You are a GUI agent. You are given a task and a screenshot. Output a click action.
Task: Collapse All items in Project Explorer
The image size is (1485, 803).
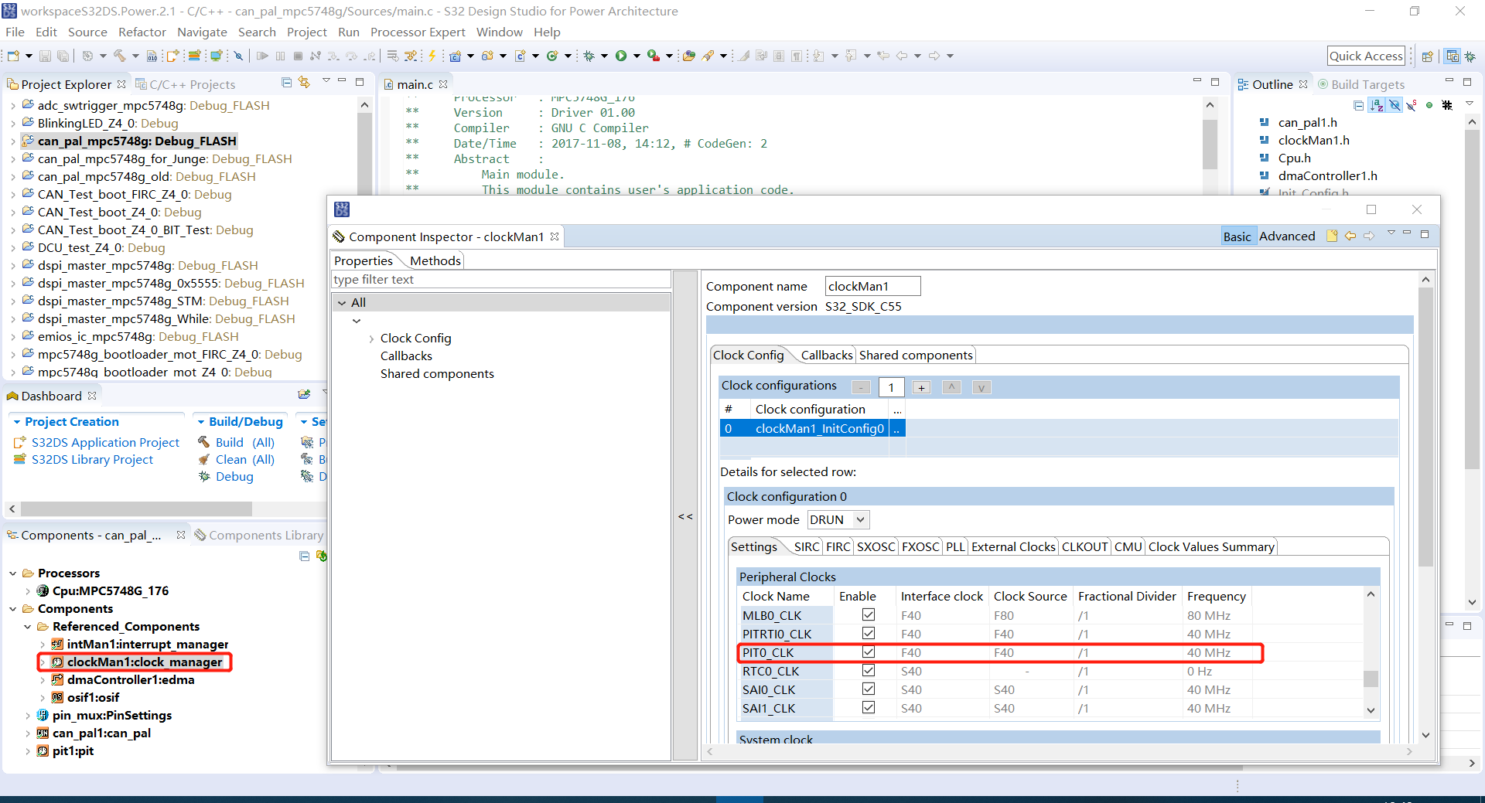coord(286,83)
